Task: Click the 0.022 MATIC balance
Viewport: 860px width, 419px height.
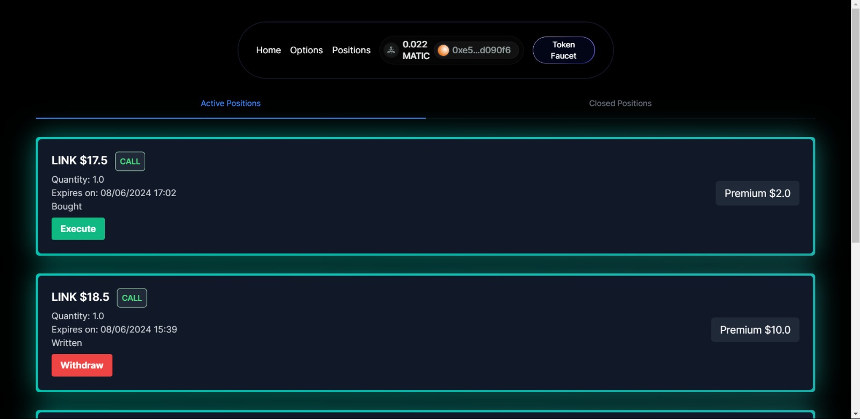Action: [x=416, y=50]
